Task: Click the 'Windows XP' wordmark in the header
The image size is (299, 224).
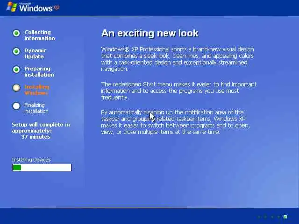Action: (x=39, y=7)
